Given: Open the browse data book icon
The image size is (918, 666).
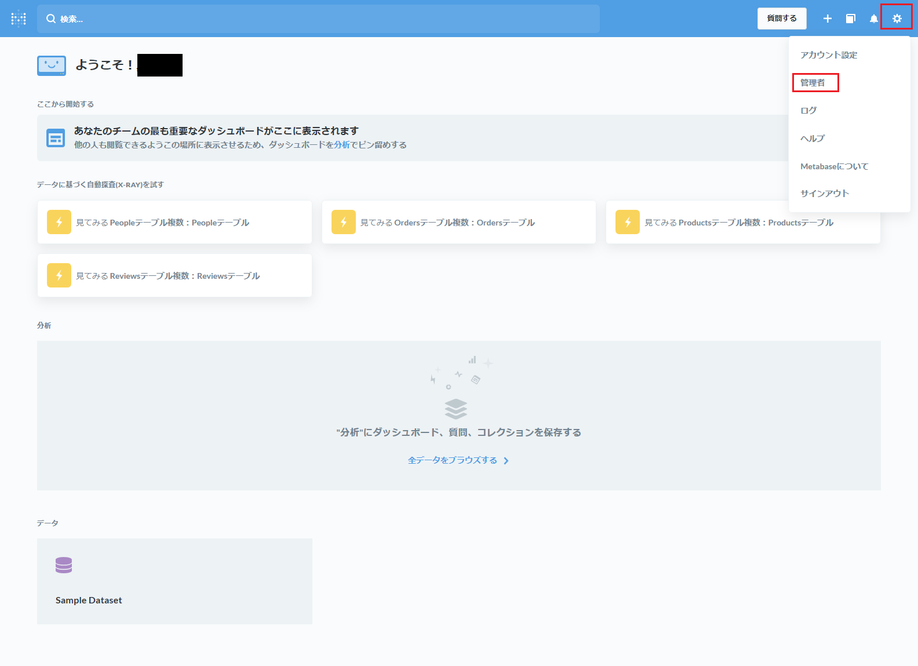Looking at the screenshot, I should [x=850, y=19].
